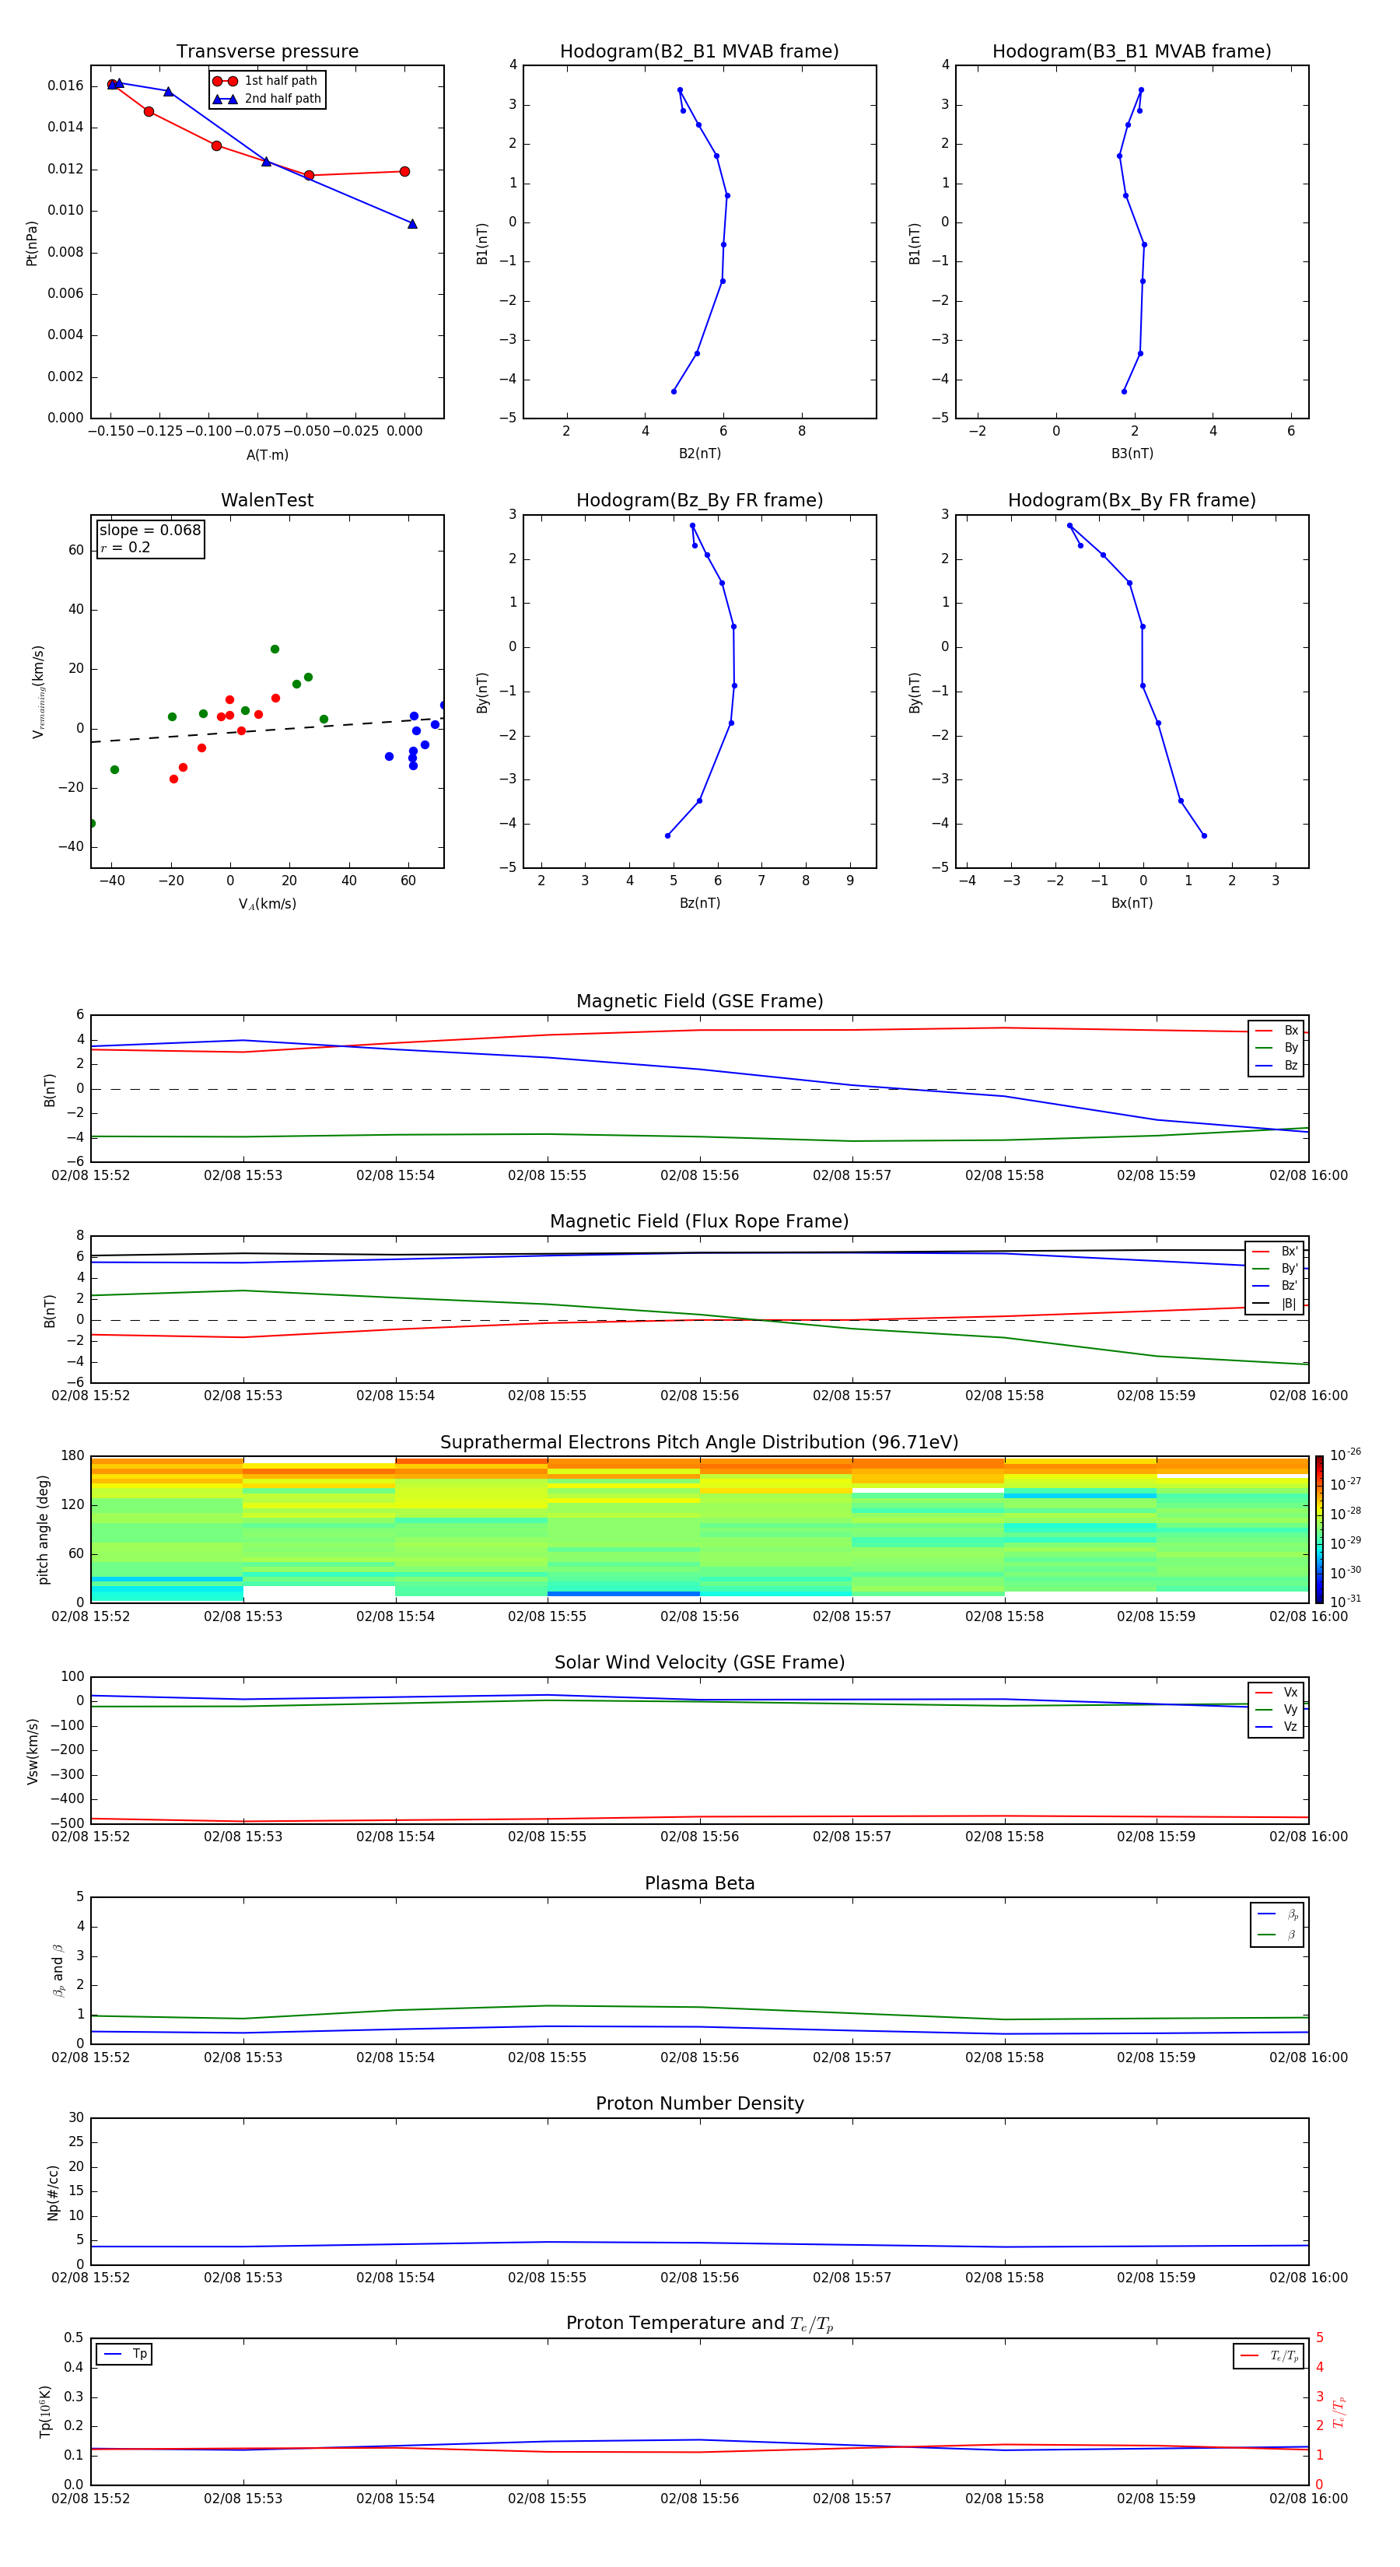Image resolution: width=1400 pixels, height=2567 pixels.
Task: Select the "Proton Temperature and Te/Tp" title
Action: [x=699, y=2324]
